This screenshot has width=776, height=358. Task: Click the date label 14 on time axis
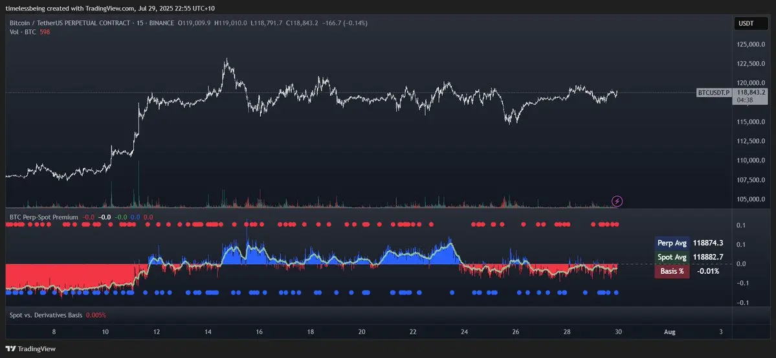(x=208, y=331)
